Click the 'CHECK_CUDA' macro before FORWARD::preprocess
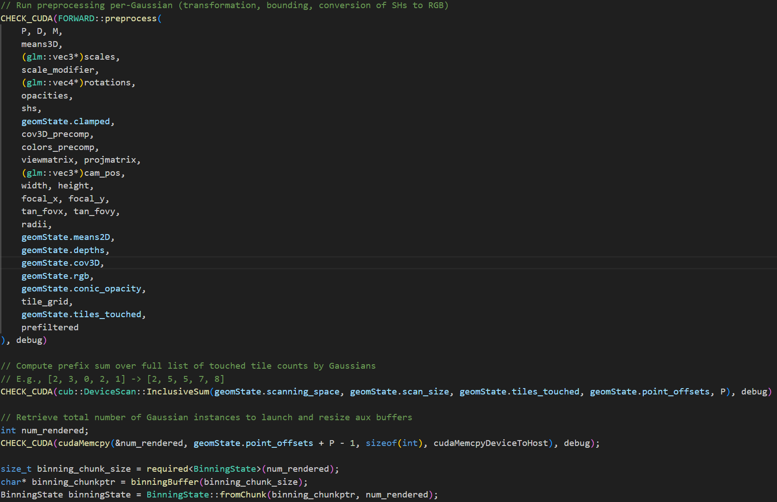 27,19
